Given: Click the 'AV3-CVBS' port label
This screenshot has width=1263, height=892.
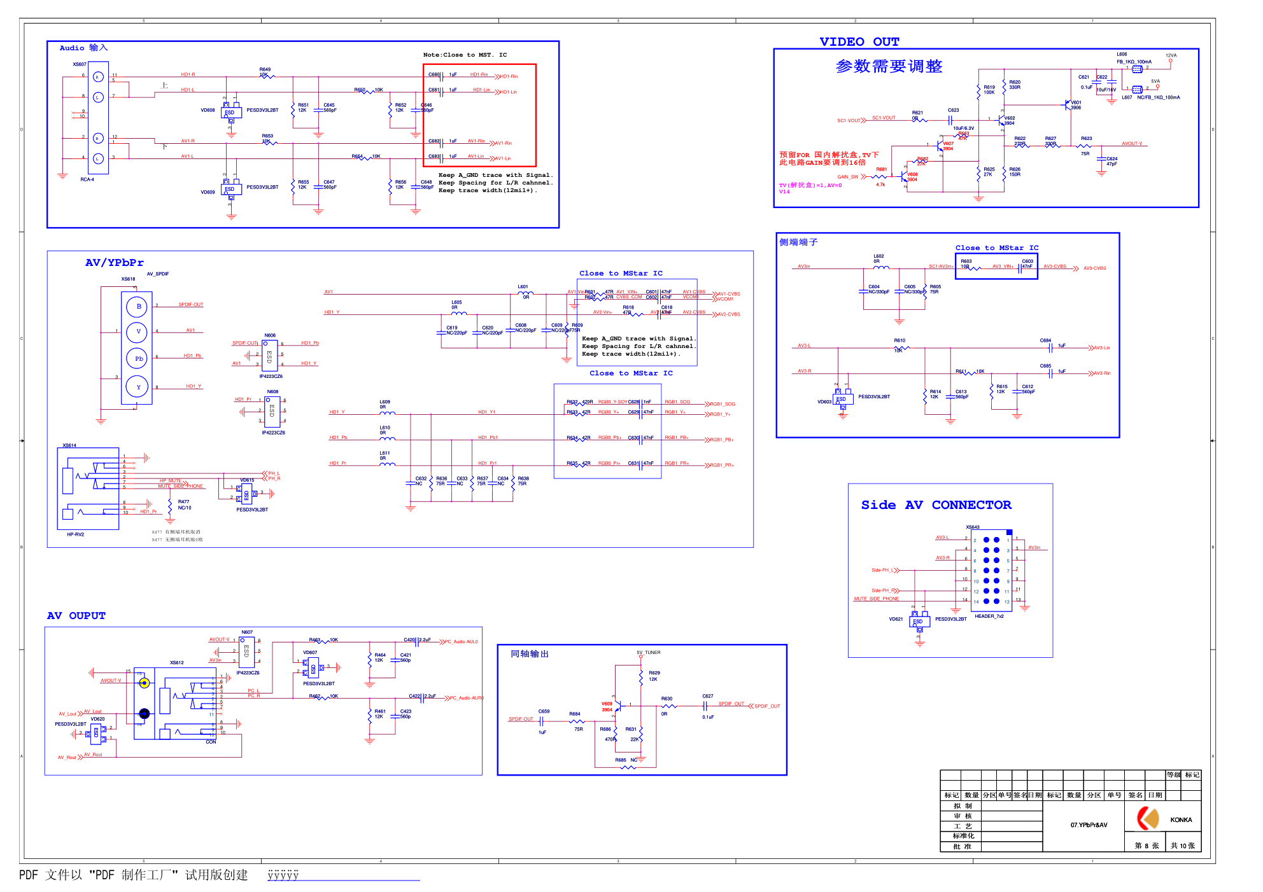Looking at the screenshot, I should (x=1095, y=268).
